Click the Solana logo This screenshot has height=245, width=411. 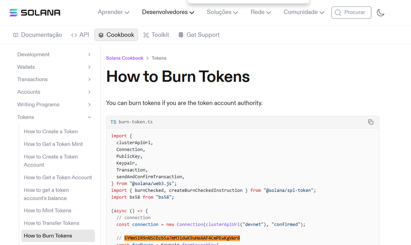click(x=35, y=13)
